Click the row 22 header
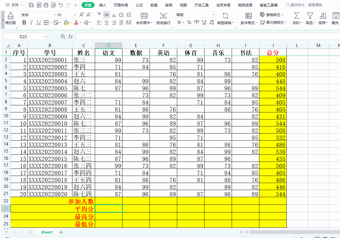Viewport: 340px width, 238px height. coord(6,201)
